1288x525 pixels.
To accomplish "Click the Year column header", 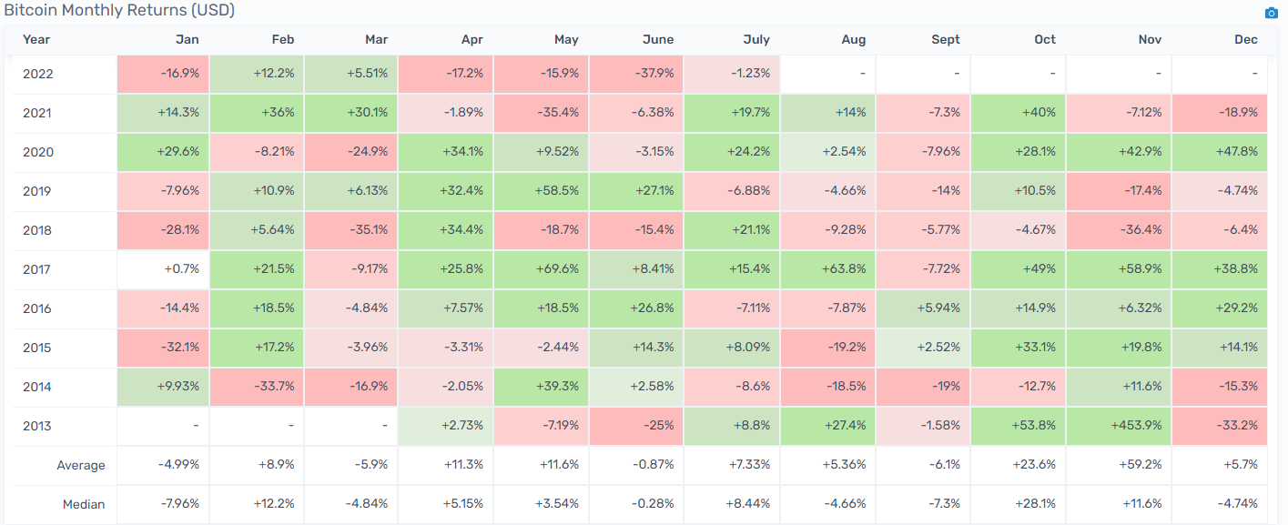I will coord(36,39).
